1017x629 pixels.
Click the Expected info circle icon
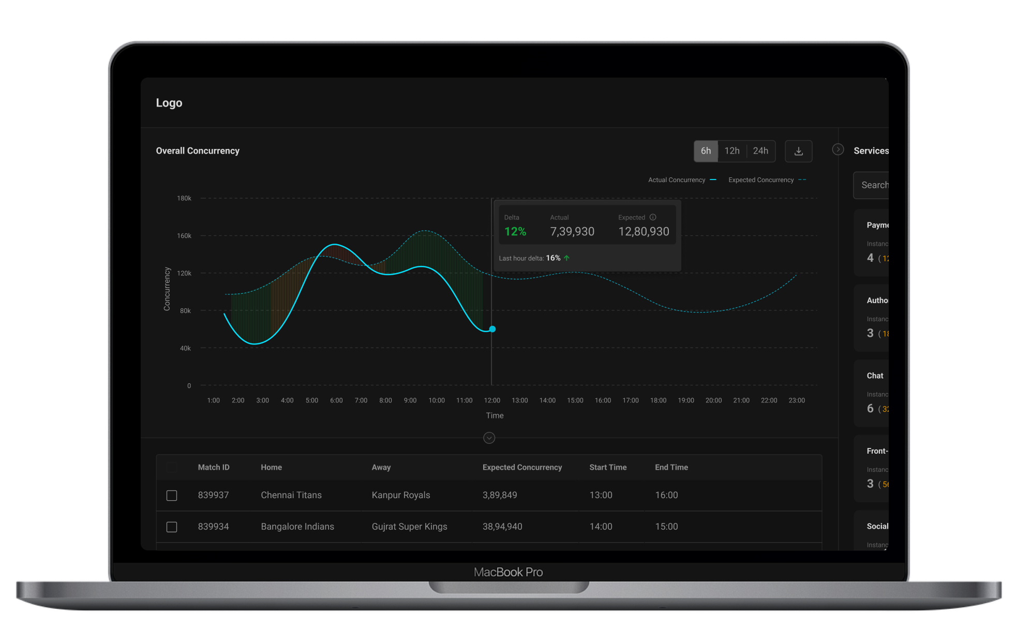[x=653, y=217]
